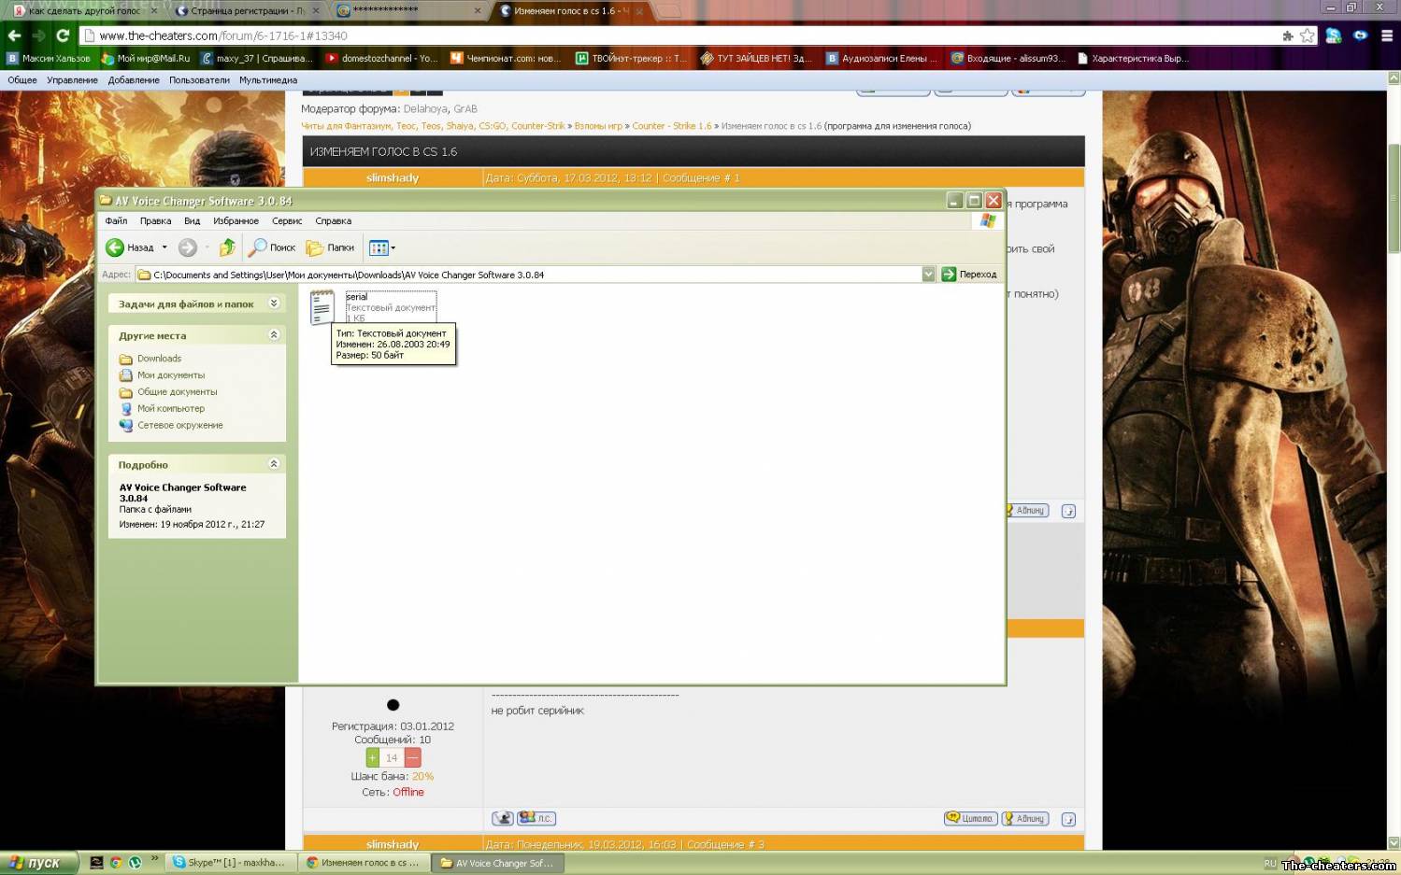Viewport: 1401px width, 875px height.
Task: Open the 'Мой мир@Mail.Ru' bookmark
Action: coord(146,58)
